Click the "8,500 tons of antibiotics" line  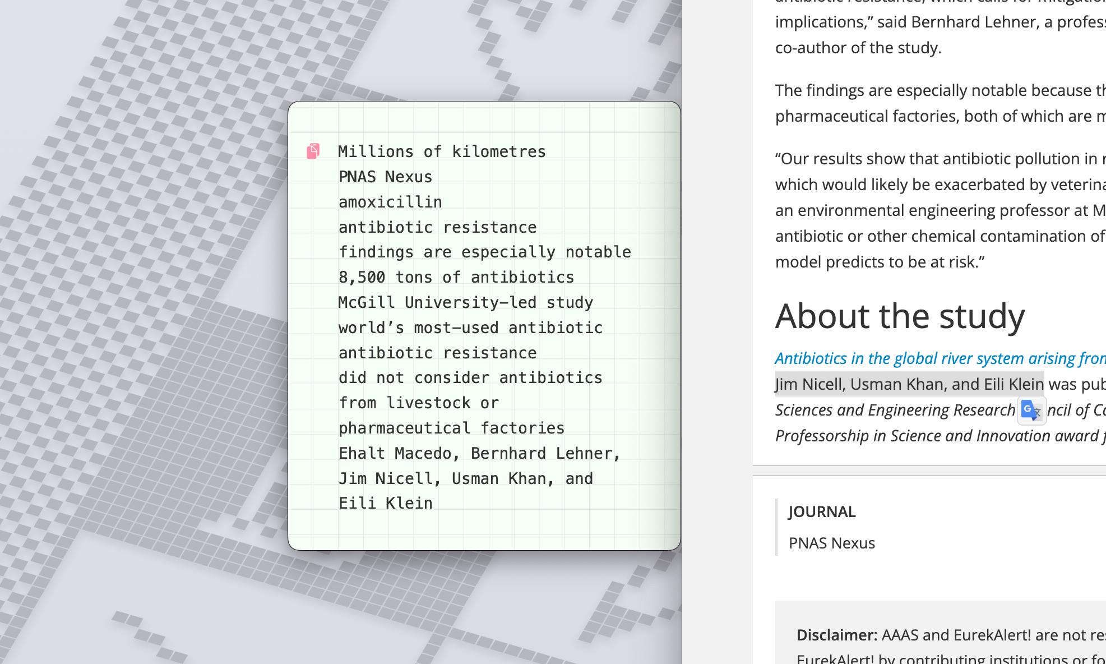point(456,276)
